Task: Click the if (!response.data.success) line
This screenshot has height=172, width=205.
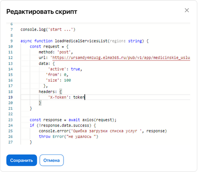Action: click(x=63, y=125)
